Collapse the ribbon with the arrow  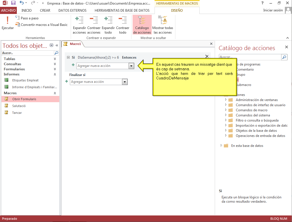tap(287, 38)
